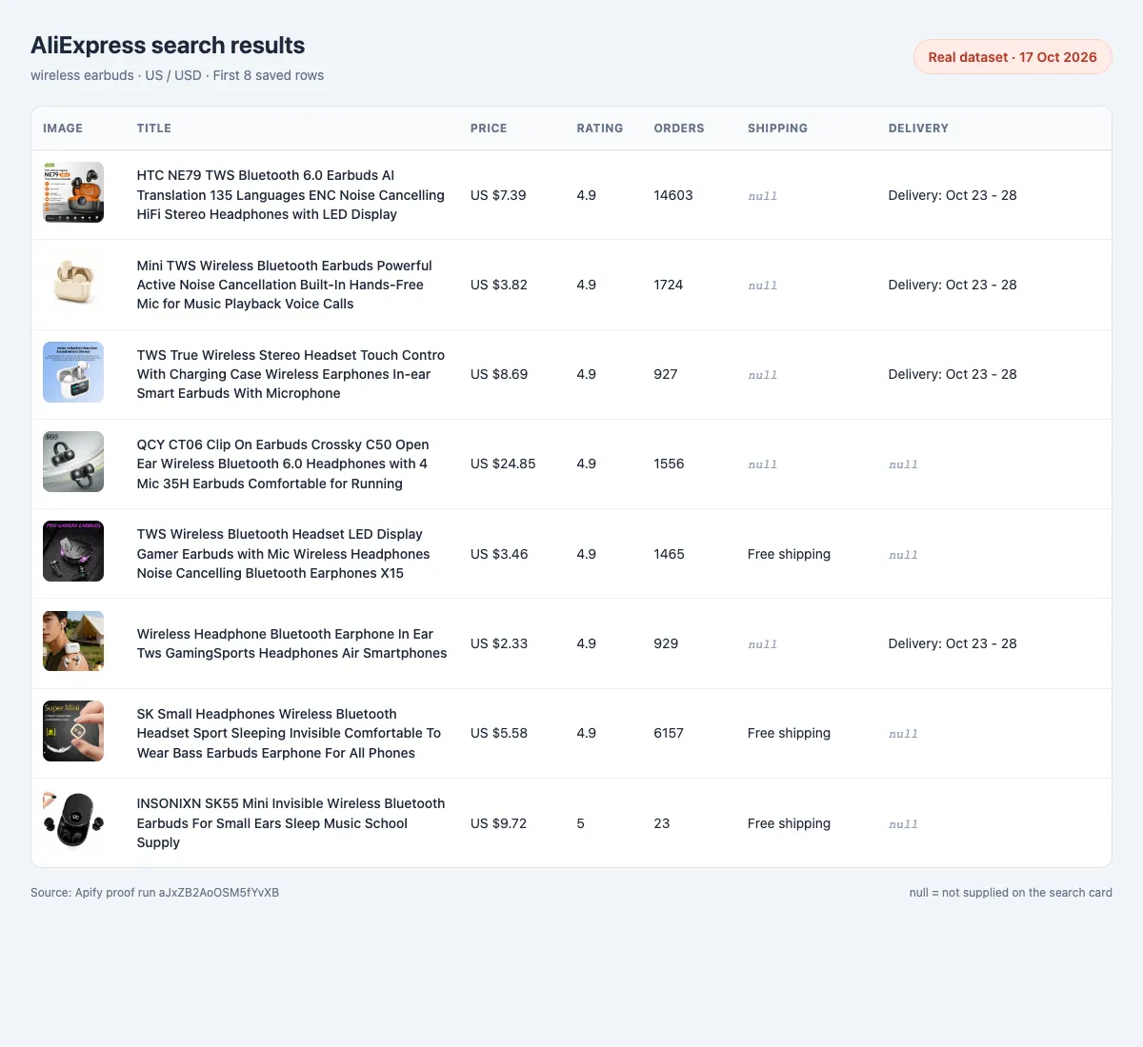This screenshot has width=1143, height=1047.
Task: Open the INSONIXN SK55 product thumbnail
Action: [73, 820]
